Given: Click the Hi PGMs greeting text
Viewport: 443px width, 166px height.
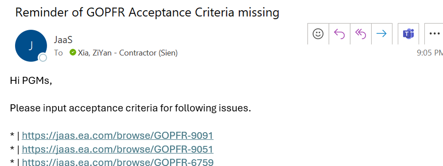Looking at the screenshot, I should point(31,81).
